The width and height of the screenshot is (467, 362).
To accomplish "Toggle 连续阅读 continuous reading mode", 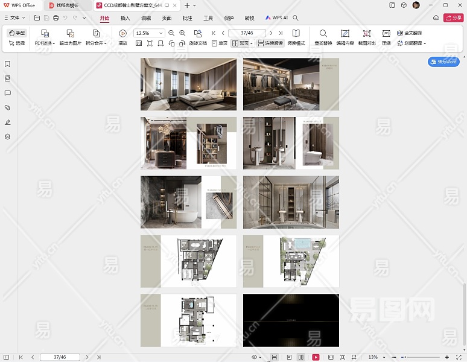I will point(270,43).
